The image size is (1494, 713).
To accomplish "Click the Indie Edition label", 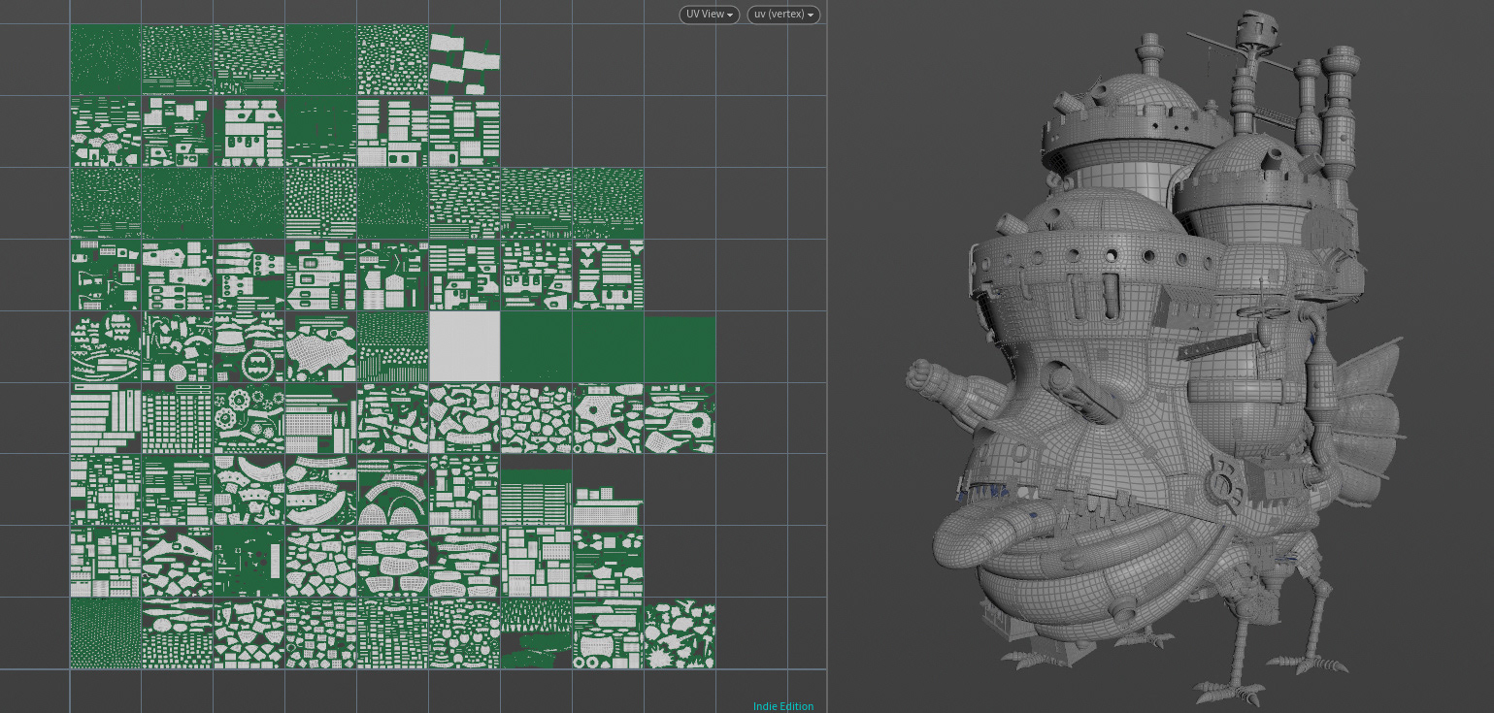I will [783, 706].
